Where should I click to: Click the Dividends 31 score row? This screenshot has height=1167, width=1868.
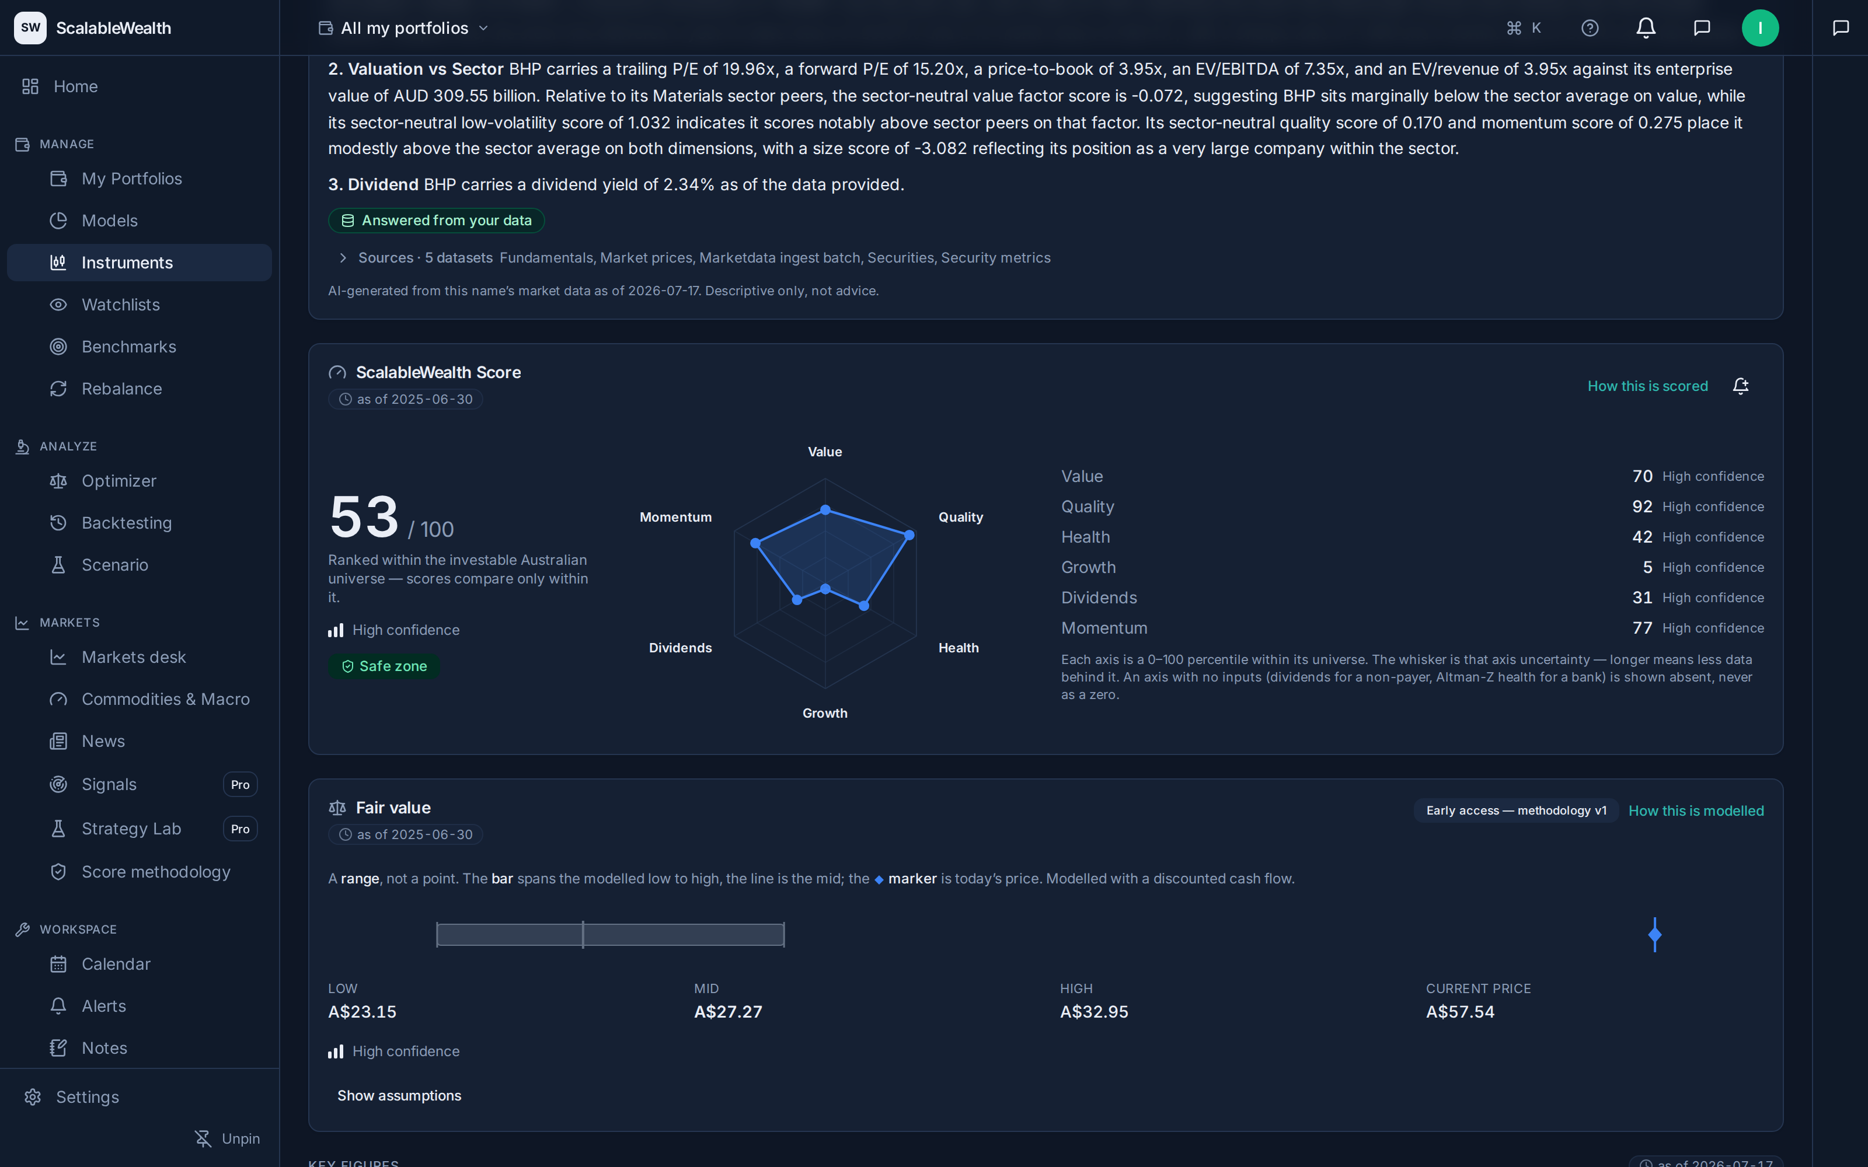click(x=1412, y=598)
